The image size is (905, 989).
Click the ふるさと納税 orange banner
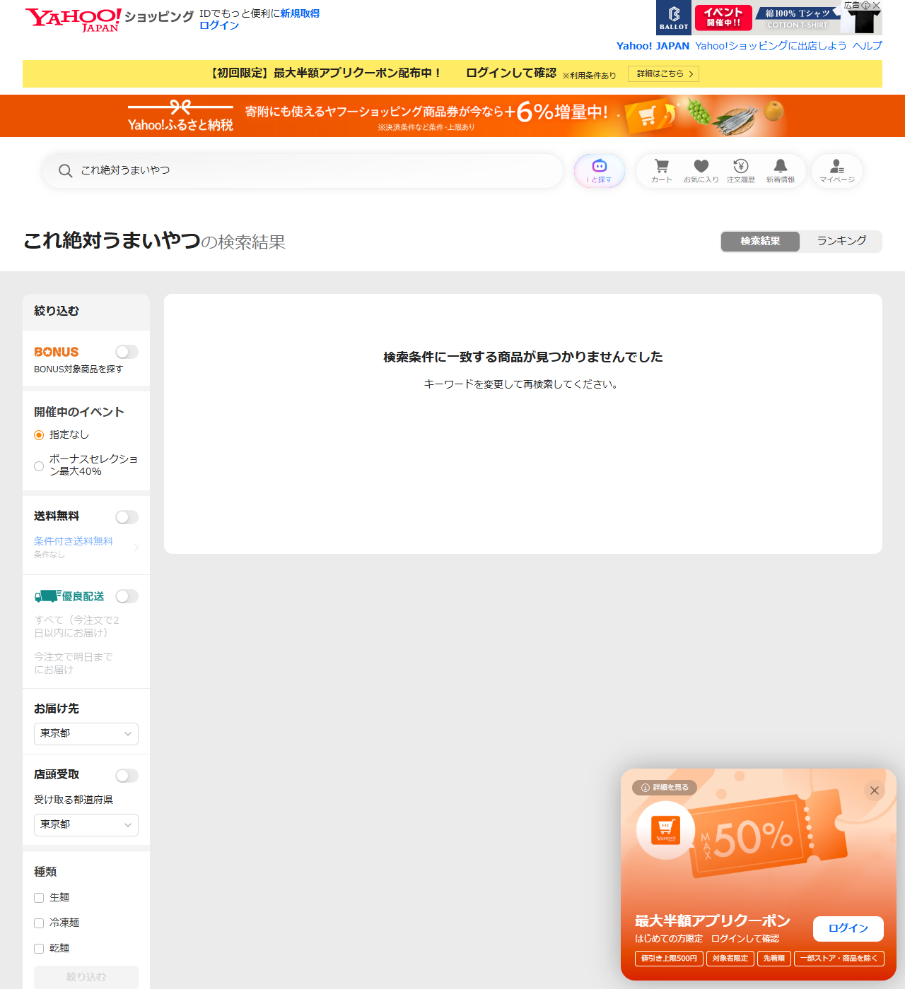click(x=452, y=116)
